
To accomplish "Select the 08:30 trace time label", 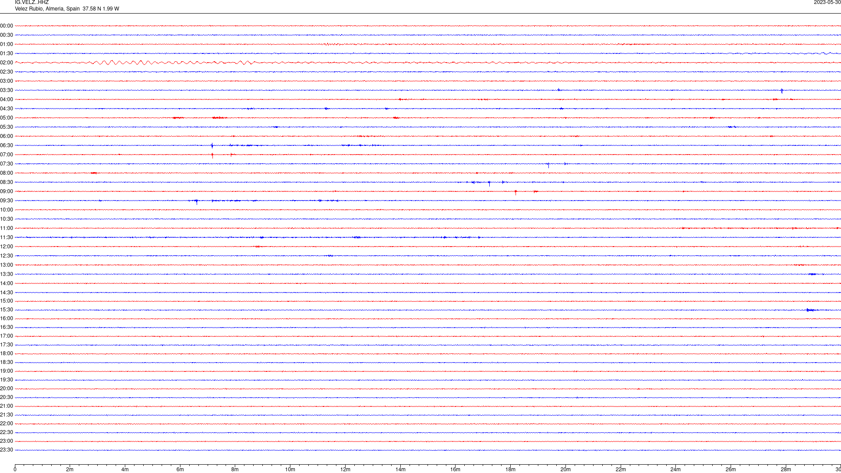I will (x=7, y=182).
